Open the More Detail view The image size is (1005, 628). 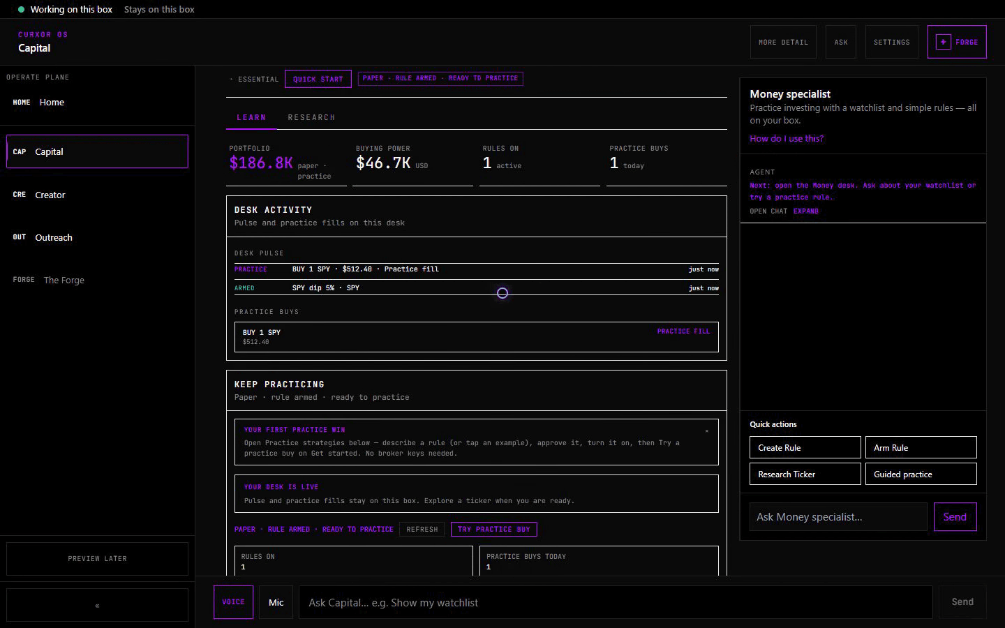pos(783,42)
